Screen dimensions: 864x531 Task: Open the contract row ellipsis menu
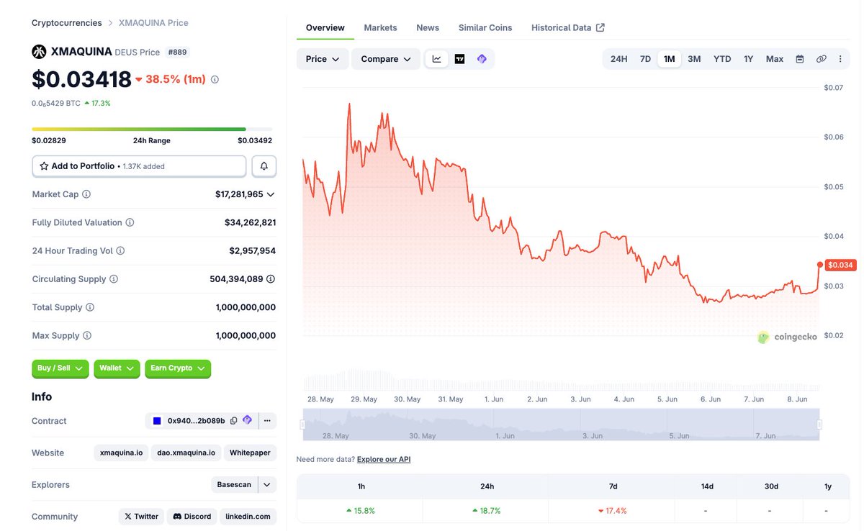coord(267,421)
